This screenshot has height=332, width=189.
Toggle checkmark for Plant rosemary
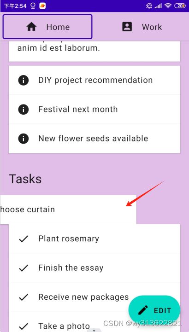(x=24, y=239)
